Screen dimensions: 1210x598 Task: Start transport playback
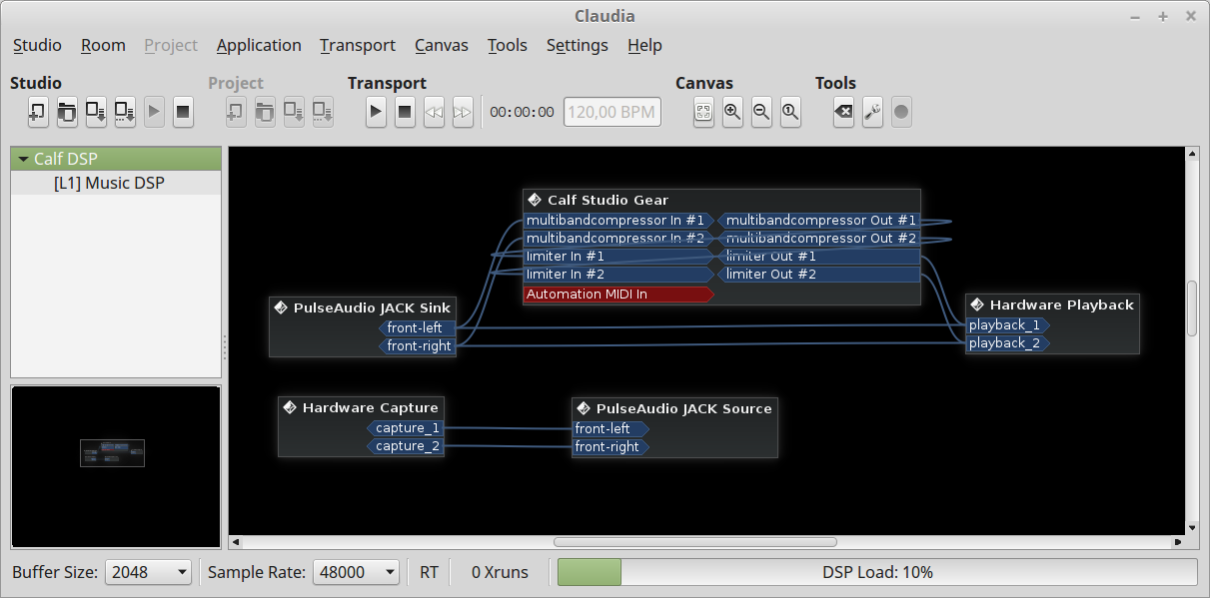point(376,112)
